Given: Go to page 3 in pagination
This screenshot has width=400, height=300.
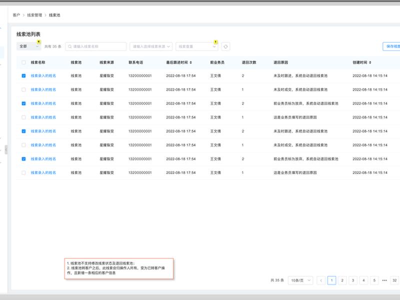Looking at the screenshot, I should [353, 280].
